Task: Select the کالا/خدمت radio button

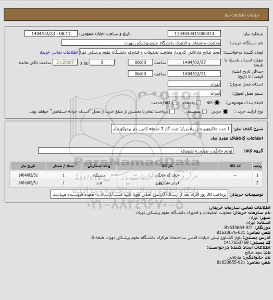Action: pyautogui.click(x=175, y=103)
